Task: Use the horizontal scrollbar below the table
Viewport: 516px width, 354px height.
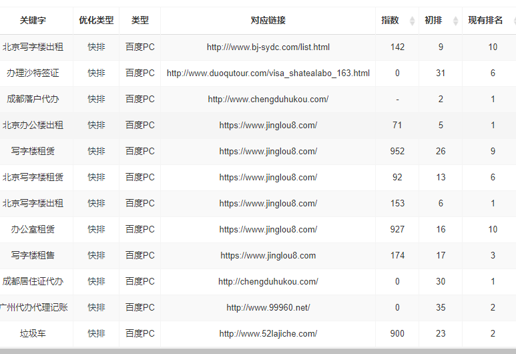Action: click(x=258, y=351)
